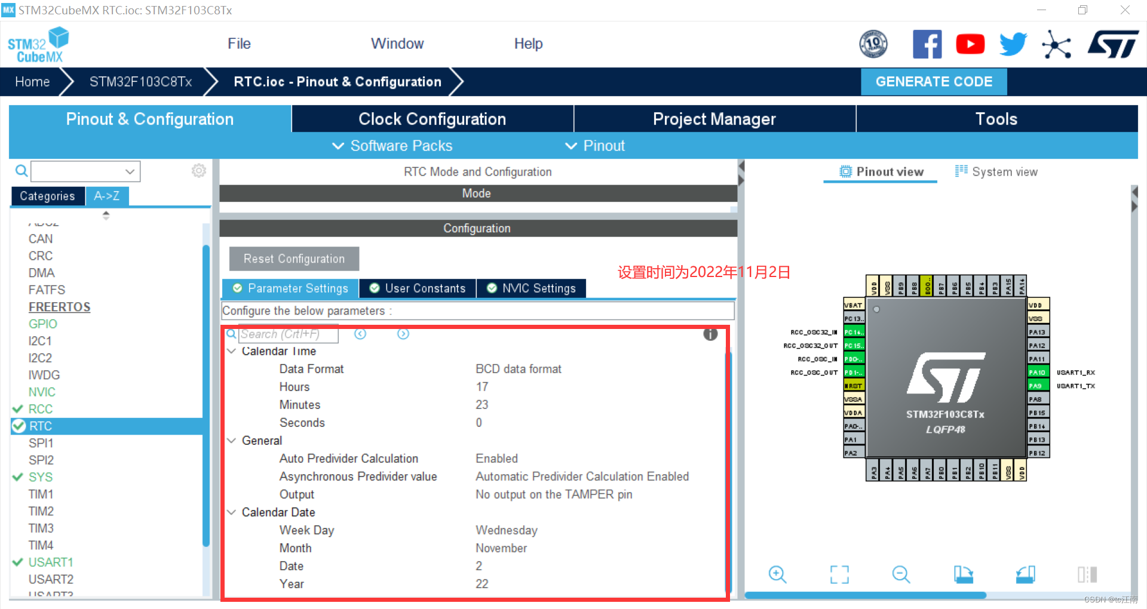This screenshot has width=1147, height=609.
Task: Zoom out of the pinout view
Action: pyautogui.click(x=901, y=574)
